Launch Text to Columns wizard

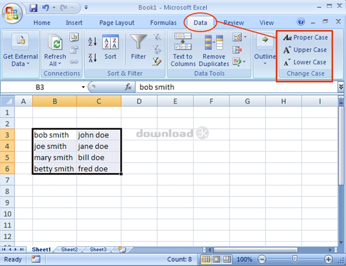183,50
